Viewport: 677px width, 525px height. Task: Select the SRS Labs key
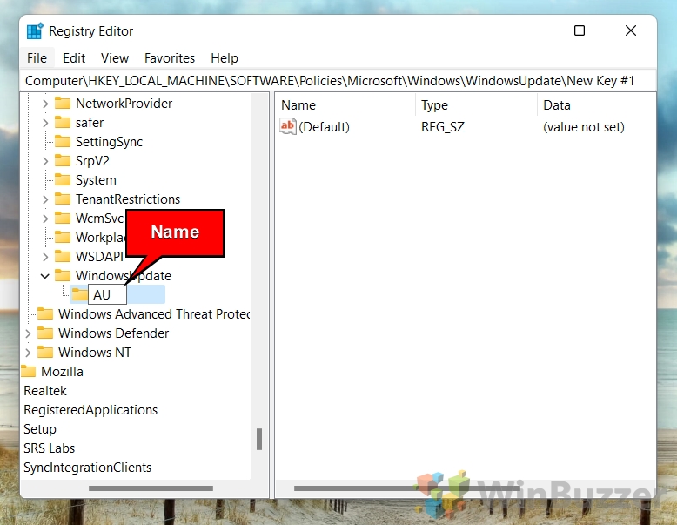tap(50, 448)
